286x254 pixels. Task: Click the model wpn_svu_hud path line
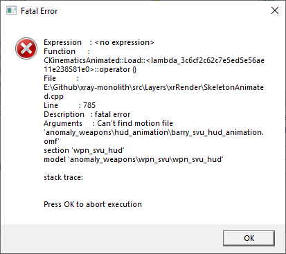pyautogui.click(x=134, y=159)
